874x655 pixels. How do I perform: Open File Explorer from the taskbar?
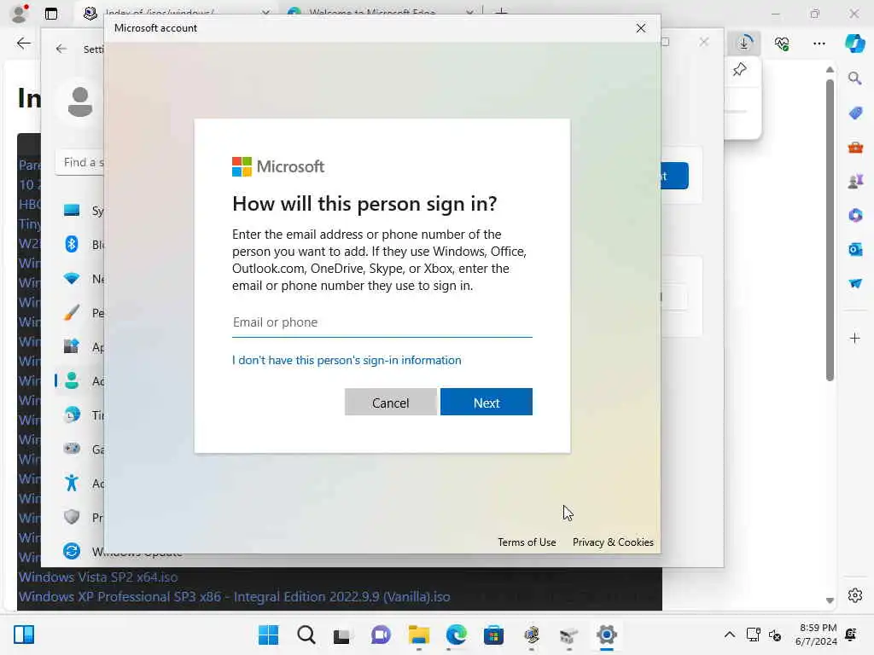[418, 635]
